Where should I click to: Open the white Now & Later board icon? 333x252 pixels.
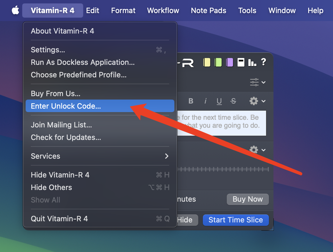(x=241, y=62)
